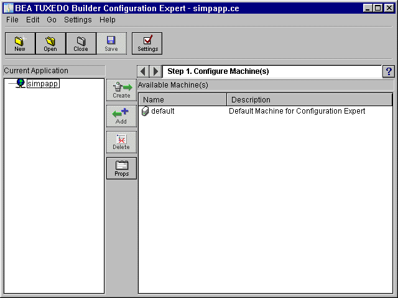Screen dimensions: 398x298
Task: Select the simpapp globe icon in tree
Action: tap(21, 83)
